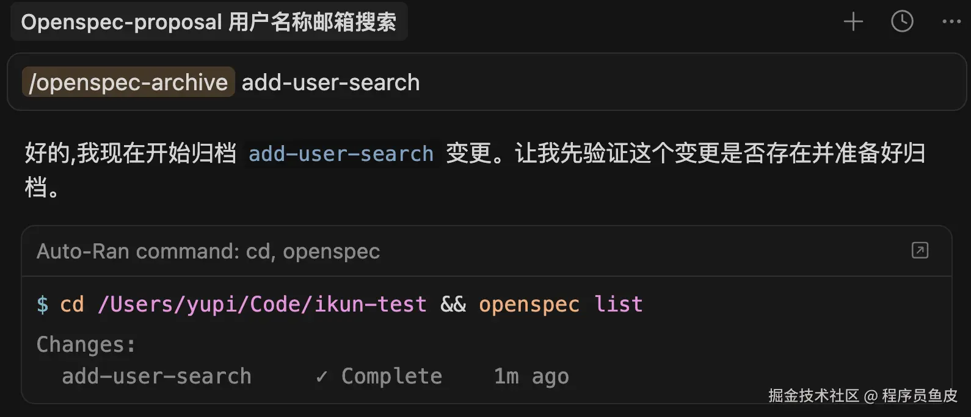Viewport: 971px width, 417px height.
Task: Click the 1m ago timestamp
Action: (x=531, y=377)
